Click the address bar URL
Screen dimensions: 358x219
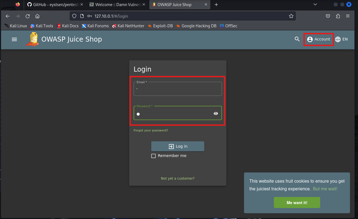[111, 16]
